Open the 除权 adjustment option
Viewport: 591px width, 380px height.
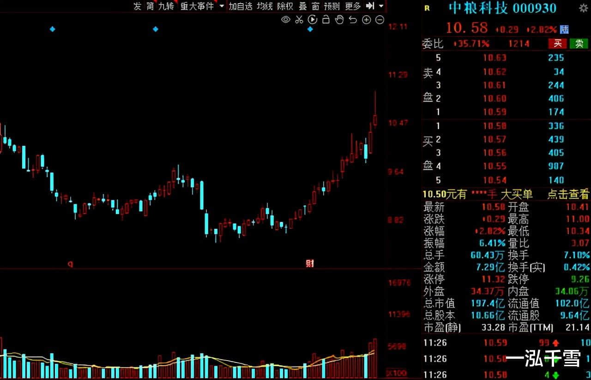[285, 6]
